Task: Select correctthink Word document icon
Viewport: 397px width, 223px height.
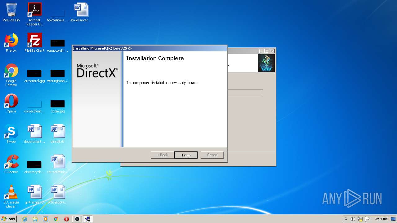Action: click(58, 164)
